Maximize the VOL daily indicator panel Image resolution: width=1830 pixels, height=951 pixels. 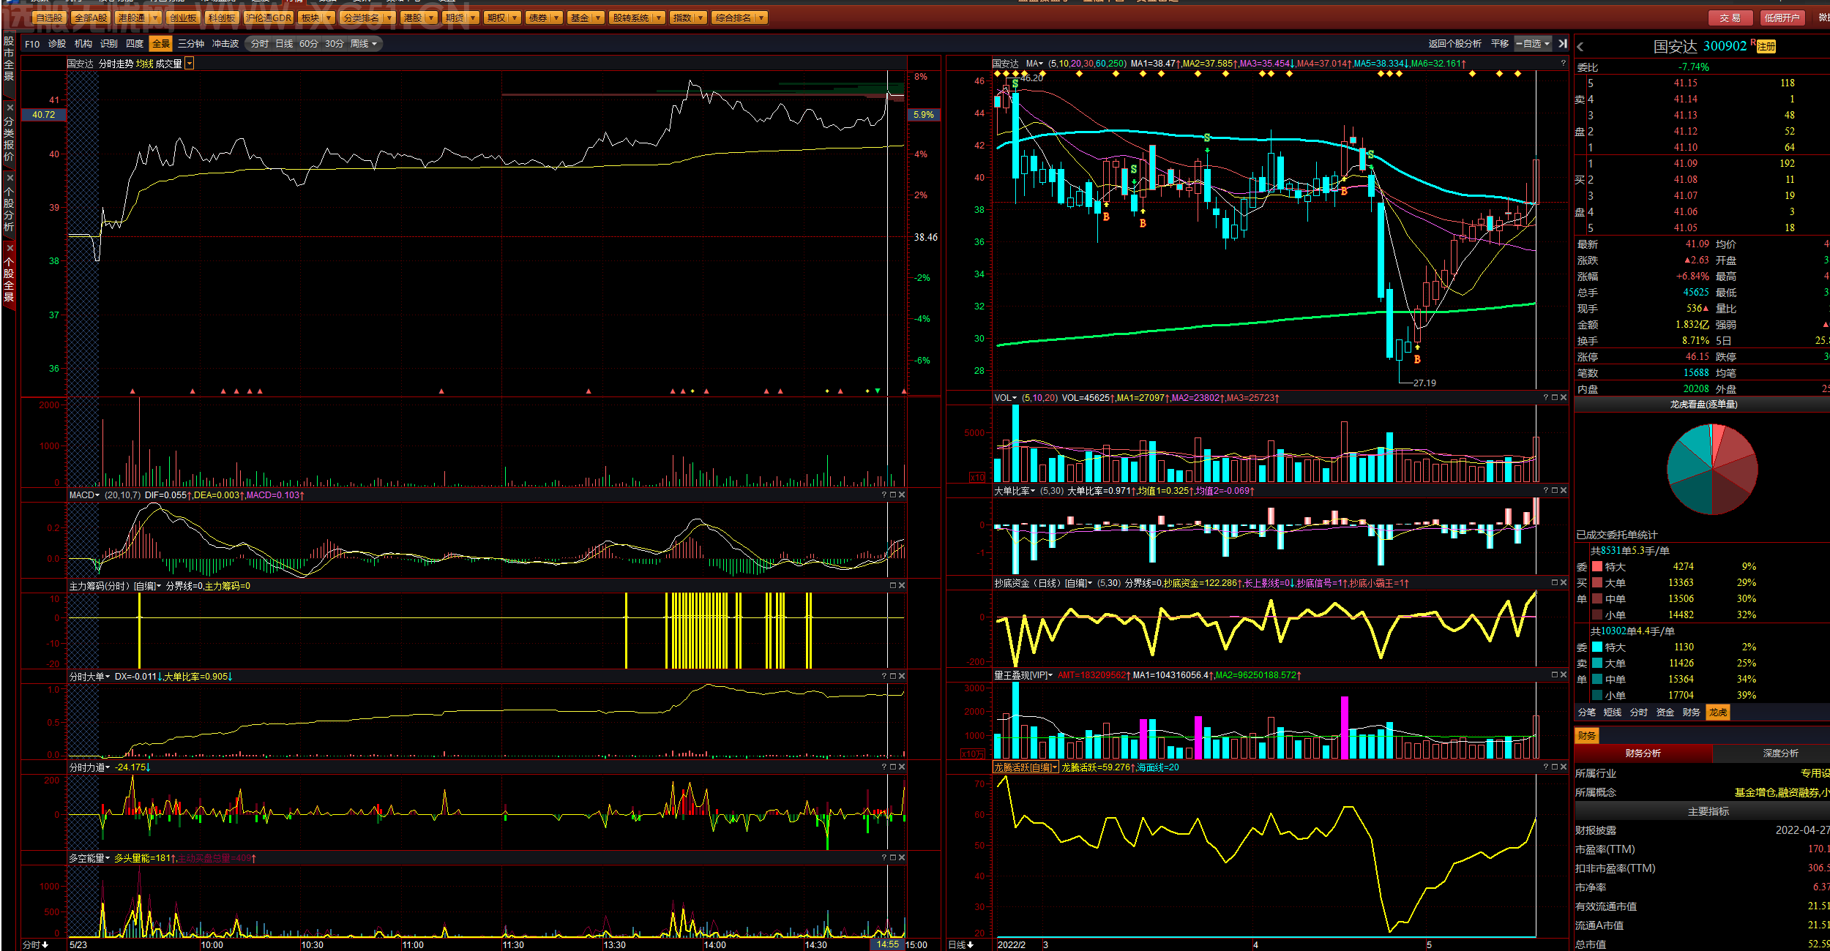click(x=1555, y=398)
